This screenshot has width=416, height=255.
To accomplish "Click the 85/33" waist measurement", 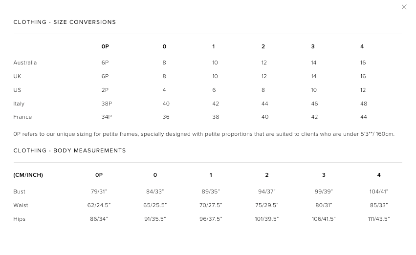I will (x=379, y=205).
